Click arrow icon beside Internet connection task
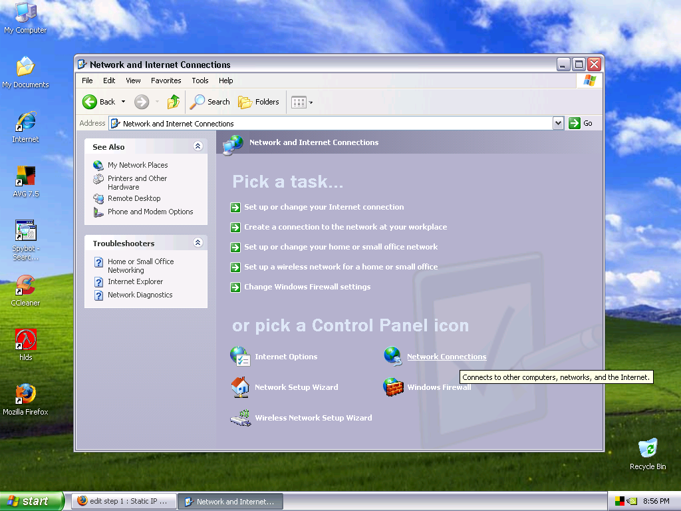This screenshot has width=681, height=511. click(235, 208)
